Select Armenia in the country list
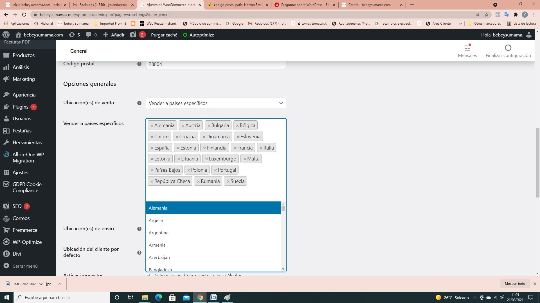The image size is (540, 303). tap(213, 245)
